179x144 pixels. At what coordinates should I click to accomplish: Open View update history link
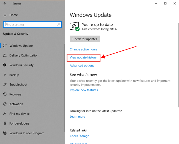click(83, 58)
